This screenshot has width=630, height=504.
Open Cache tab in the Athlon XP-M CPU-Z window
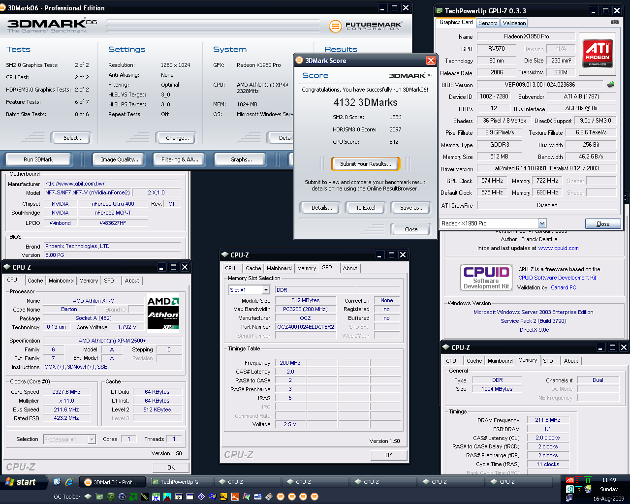click(x=35, y=281)
